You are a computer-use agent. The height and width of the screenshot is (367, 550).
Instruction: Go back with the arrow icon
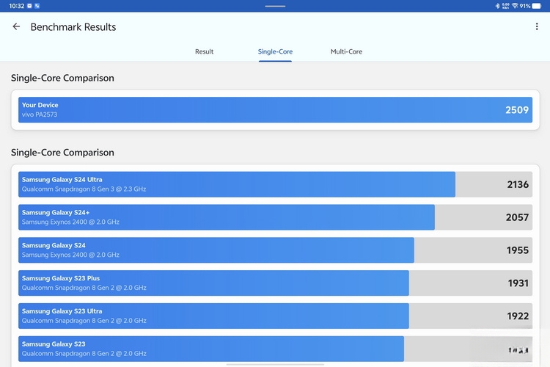16,26
